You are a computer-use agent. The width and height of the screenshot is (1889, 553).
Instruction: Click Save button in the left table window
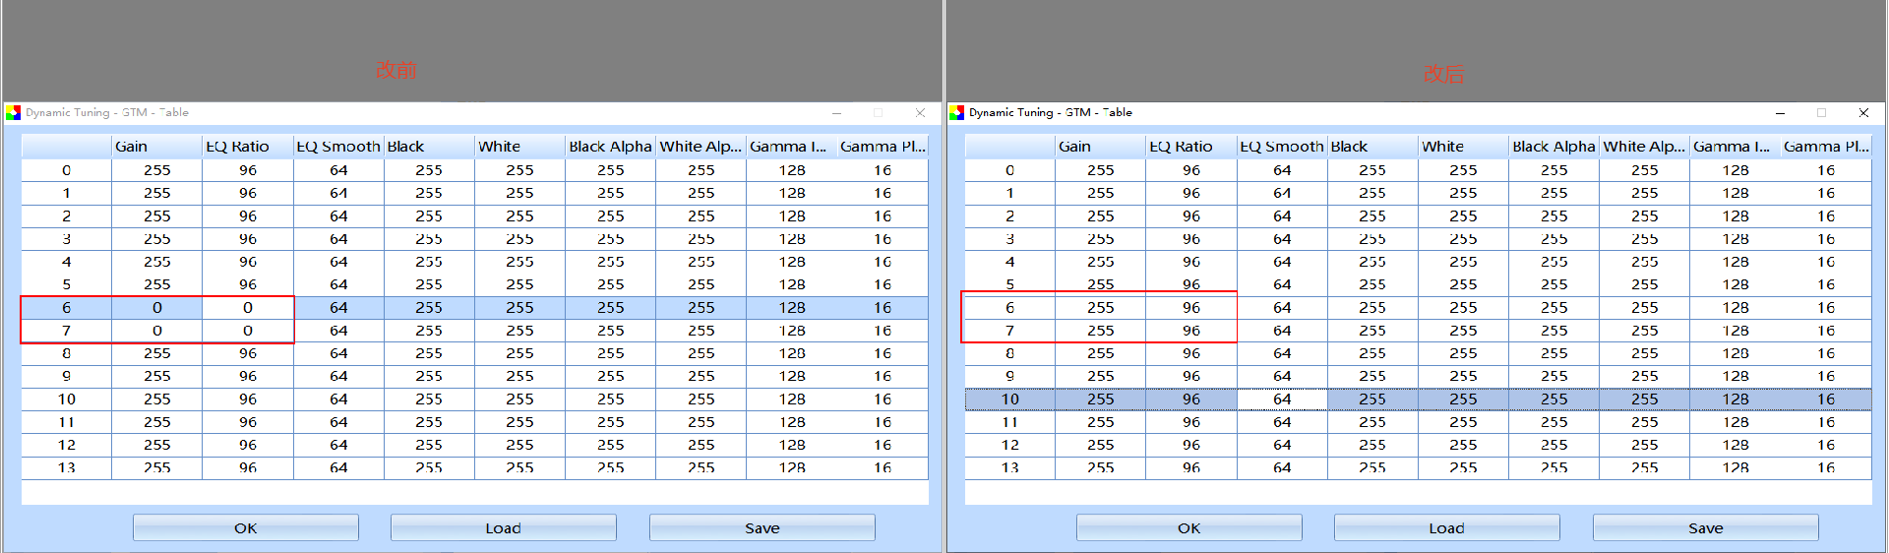762,528
